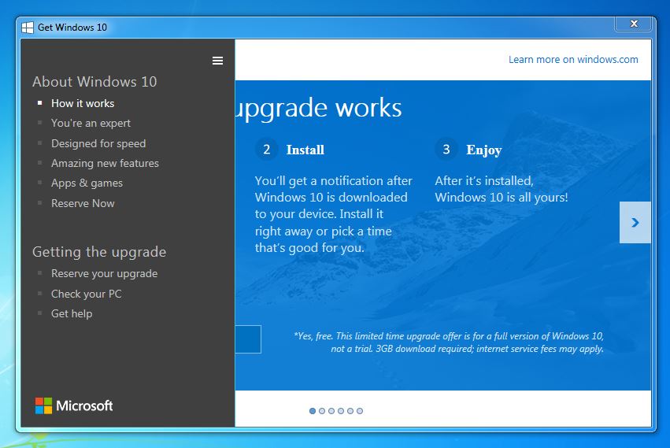Jump to sixth page indicator dot
The image size is (670, 448).
(360, 411)
